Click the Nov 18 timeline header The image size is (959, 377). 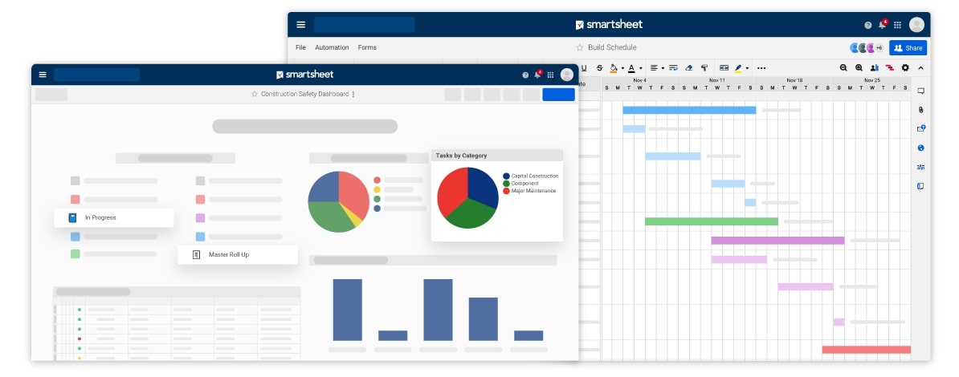(794, 80)
